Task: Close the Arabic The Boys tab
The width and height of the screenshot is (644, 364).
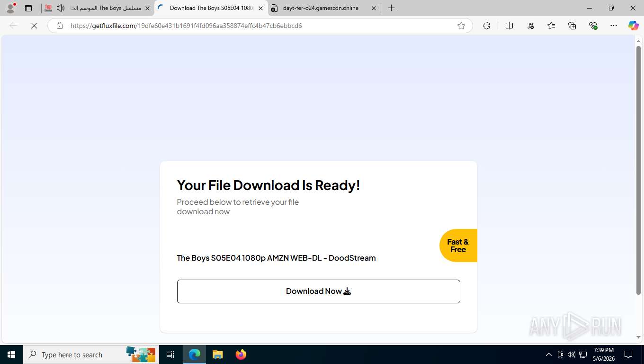Action: point(147,8)
